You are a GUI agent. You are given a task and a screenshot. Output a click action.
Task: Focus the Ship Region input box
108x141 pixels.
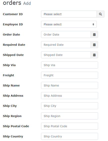coord(70,116)
